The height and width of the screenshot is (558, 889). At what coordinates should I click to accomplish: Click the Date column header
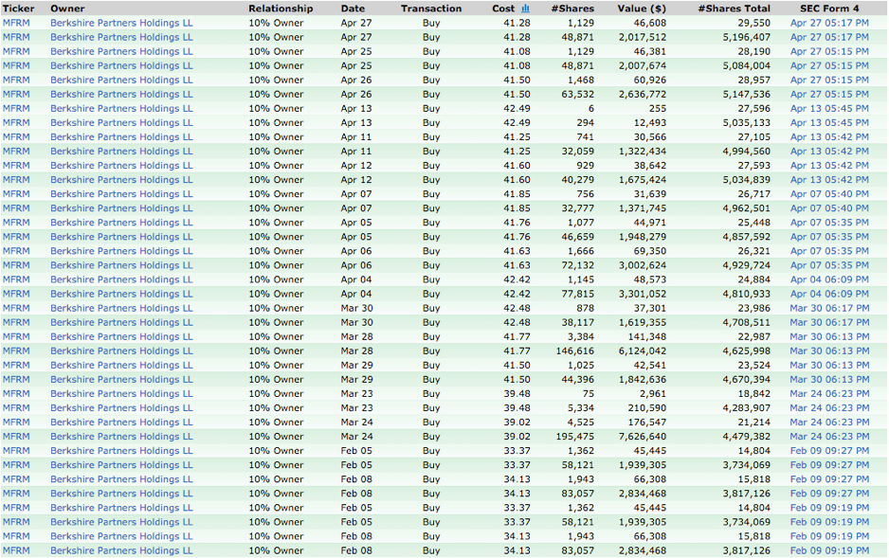click(353, 9)
